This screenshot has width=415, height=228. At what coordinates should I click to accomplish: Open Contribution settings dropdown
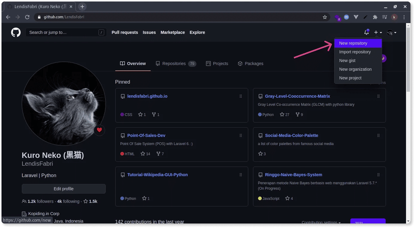point(321,222)
